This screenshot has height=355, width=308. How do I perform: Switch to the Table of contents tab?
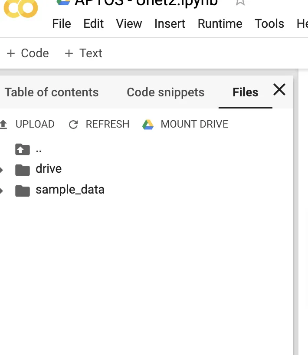point(52,92)
